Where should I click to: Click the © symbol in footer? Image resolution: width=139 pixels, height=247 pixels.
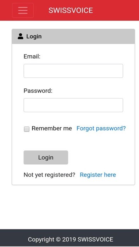58,240
